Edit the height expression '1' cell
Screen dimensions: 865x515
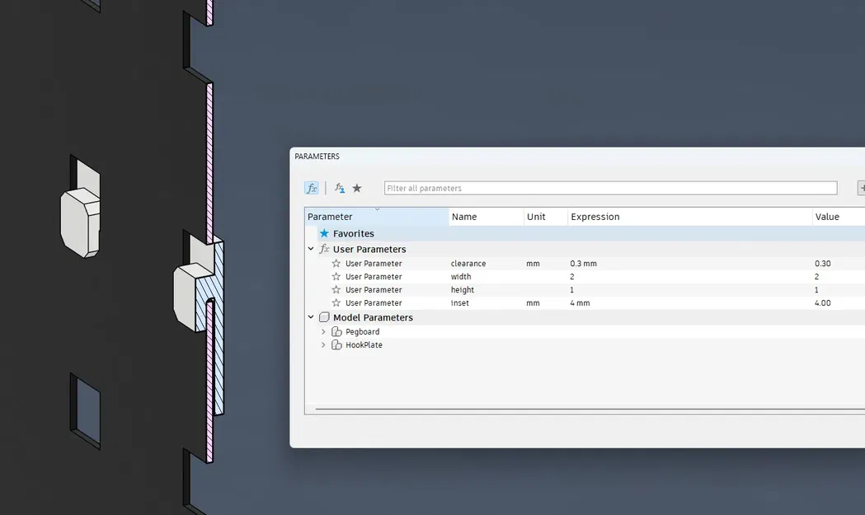tap(572, 290)
